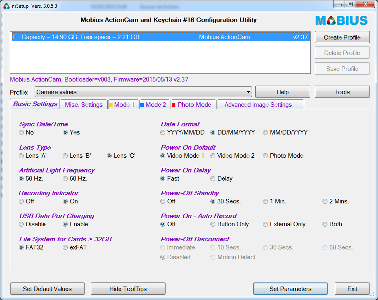Click the 'File System for Cards > 32GB' heading
378x300 pixels.
point(65,239)
